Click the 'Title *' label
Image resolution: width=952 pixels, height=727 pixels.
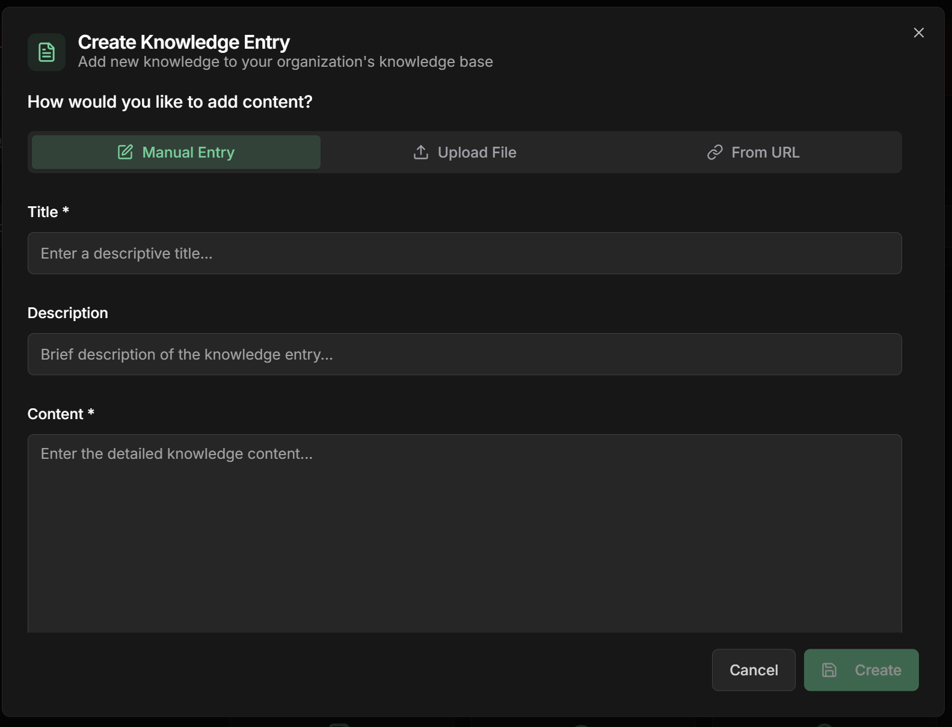point(48,212)
